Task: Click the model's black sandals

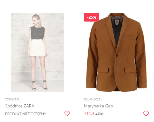Action: tap(40, 86)
